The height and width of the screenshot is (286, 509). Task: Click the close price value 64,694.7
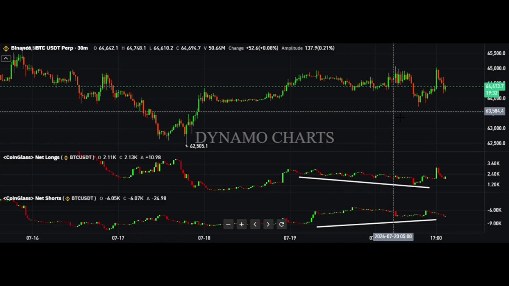(x=191, y=48)
